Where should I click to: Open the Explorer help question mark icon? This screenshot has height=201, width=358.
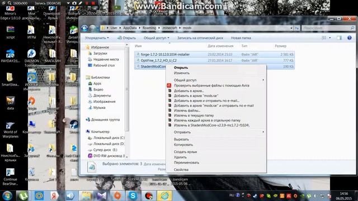(x=349, y=38)
